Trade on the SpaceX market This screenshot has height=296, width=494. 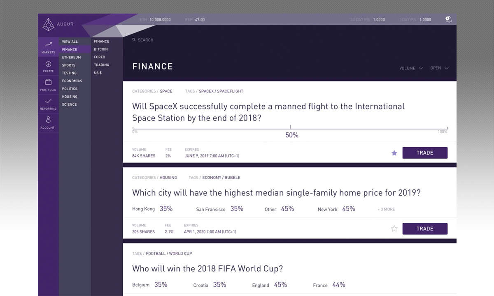point(425,153)
